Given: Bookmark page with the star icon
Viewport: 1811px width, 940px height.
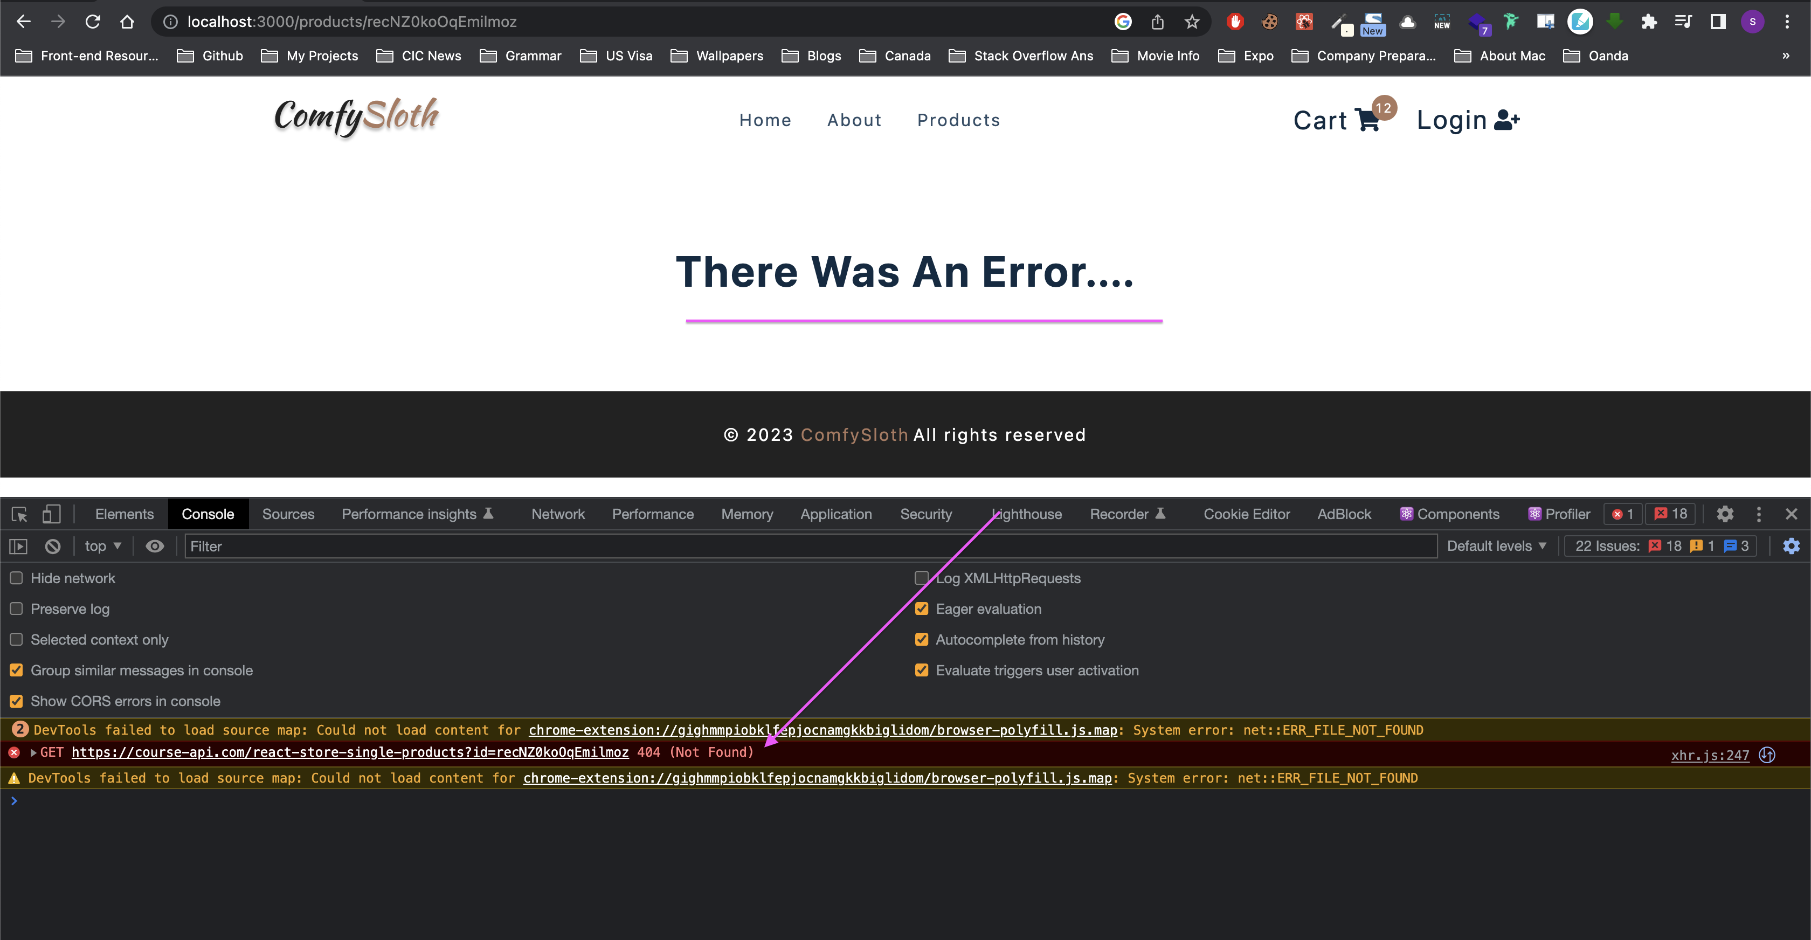Looking at the screenshot, I should click(1192, 22).
